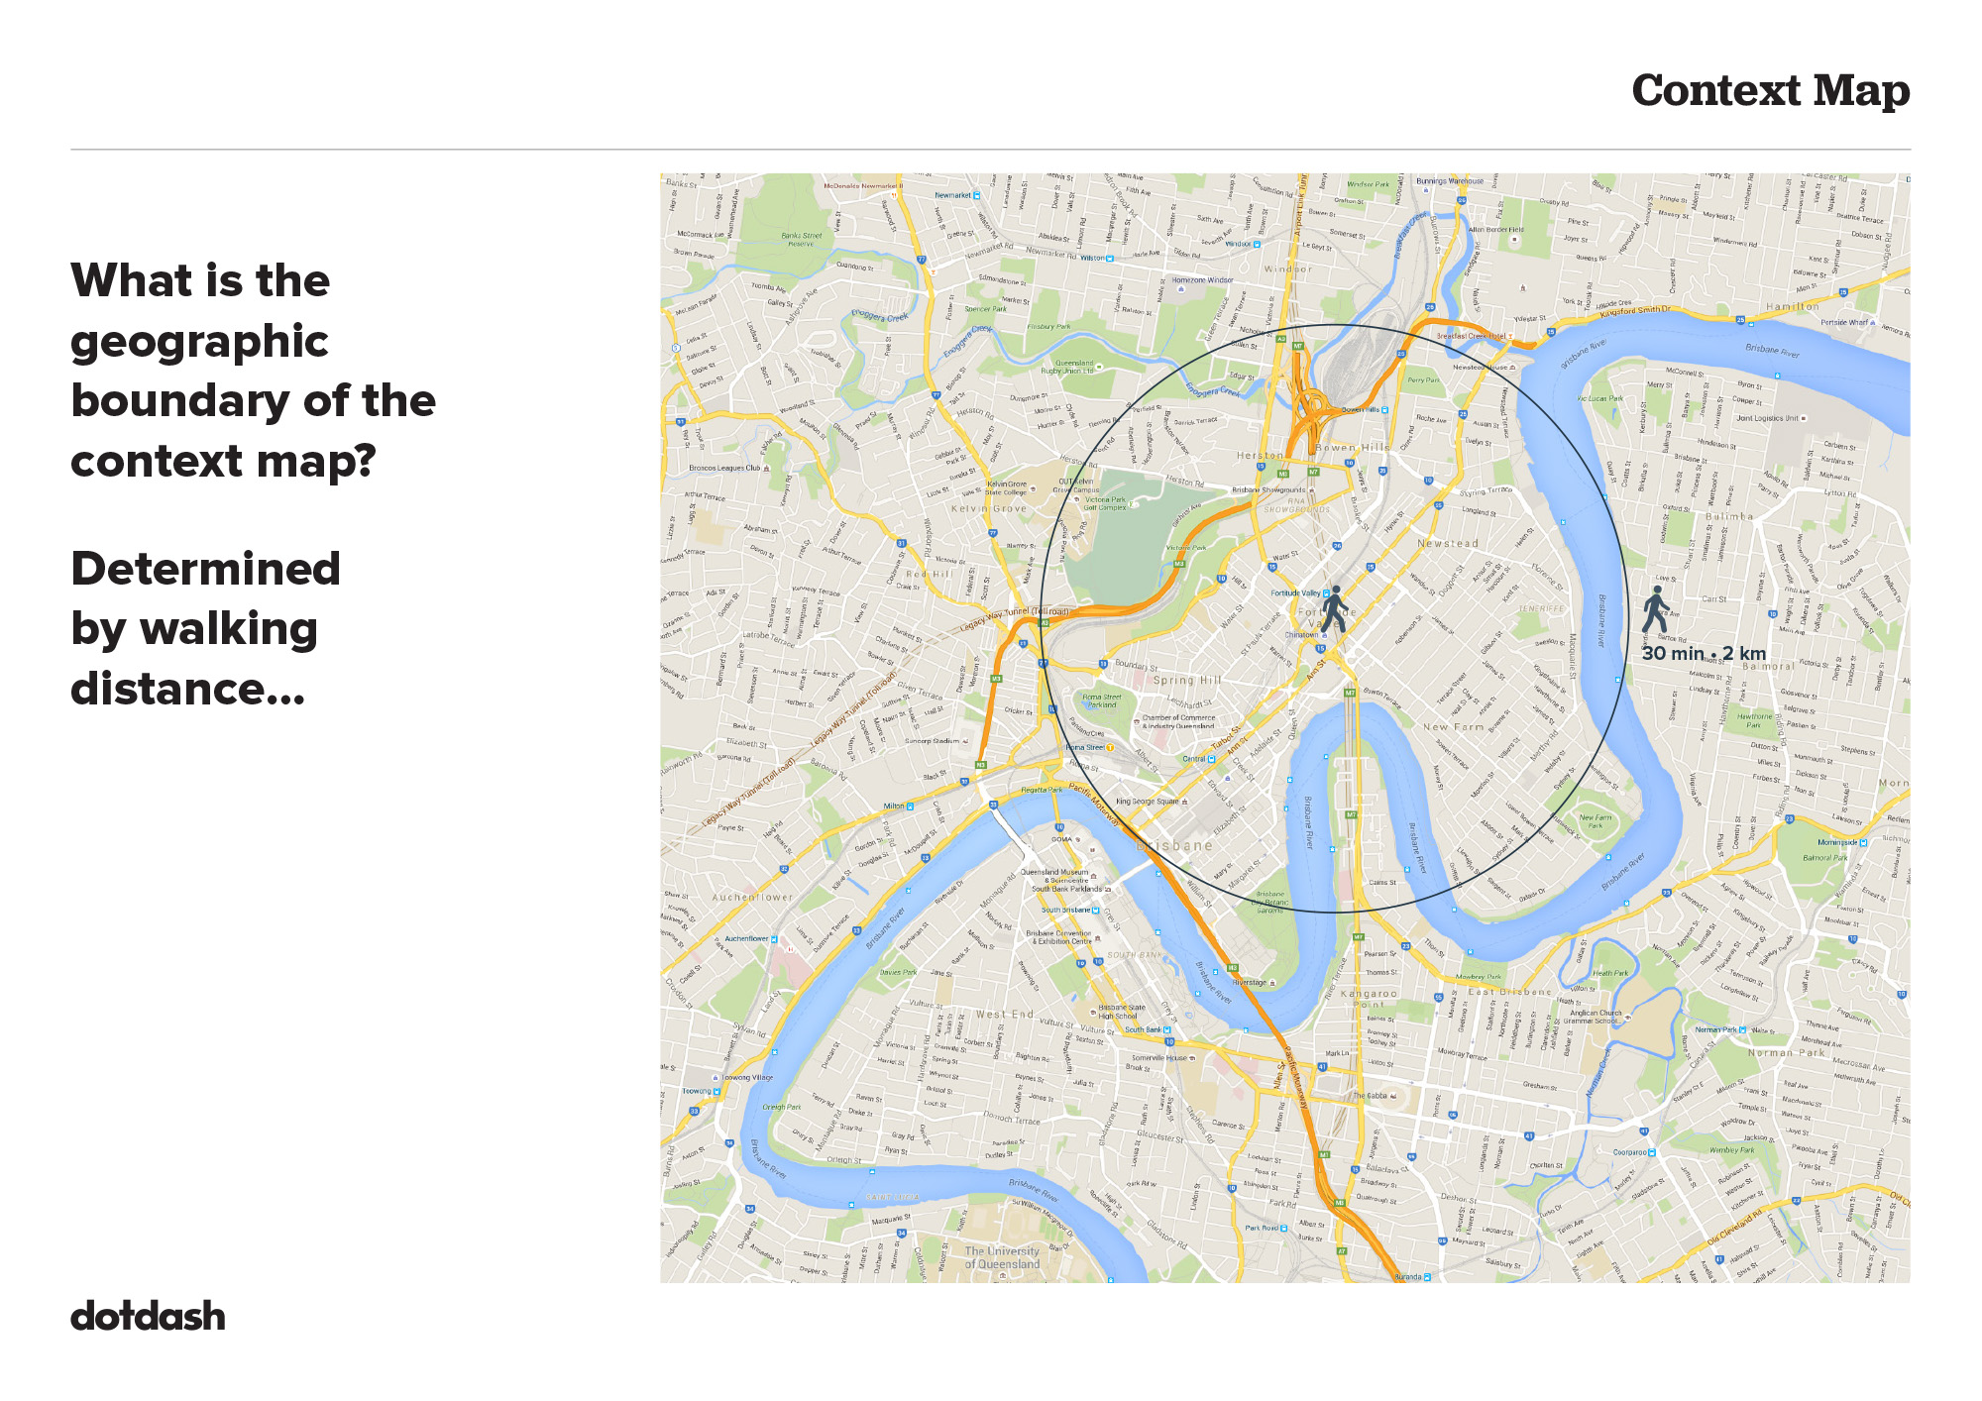
Task: Click the Central station train icon
Action: point(1211,759)
